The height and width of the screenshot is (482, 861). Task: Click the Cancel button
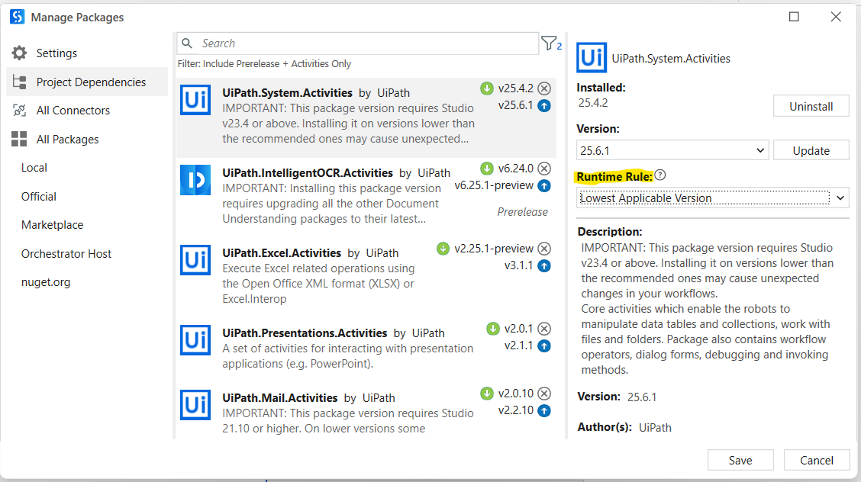(x=817, y=460)
